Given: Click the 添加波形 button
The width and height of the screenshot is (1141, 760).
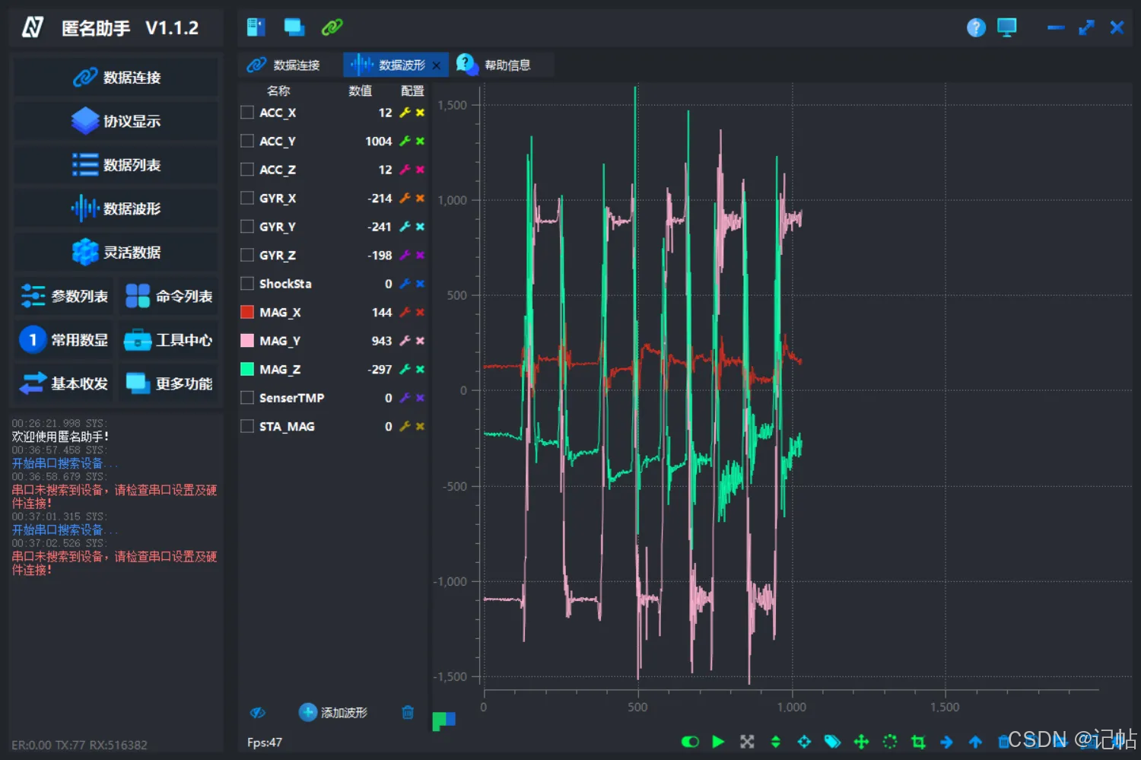Looking at the screenshot, I should click(x=333, y=713).
